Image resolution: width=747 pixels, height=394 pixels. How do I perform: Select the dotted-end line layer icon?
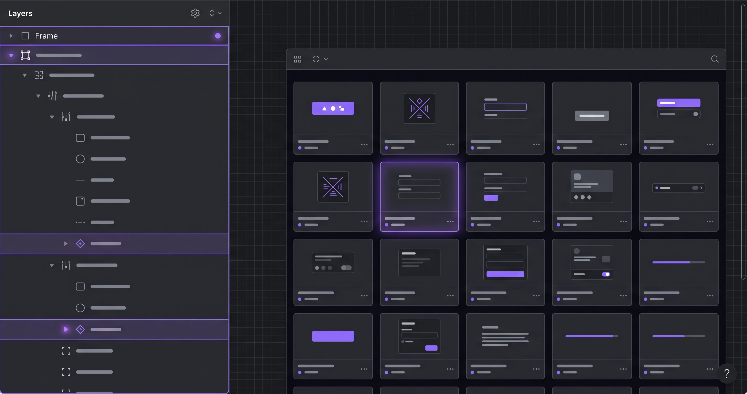(x=80, y=222)
